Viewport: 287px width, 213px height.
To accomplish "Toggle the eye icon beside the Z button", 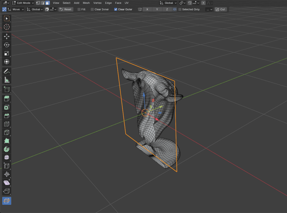I will 174,9.
